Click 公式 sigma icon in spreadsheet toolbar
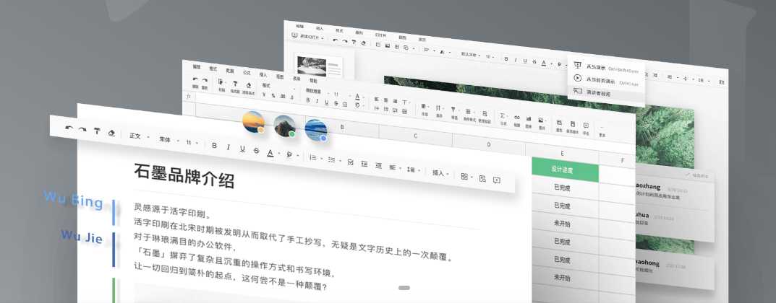 click(x=503, y=119)
